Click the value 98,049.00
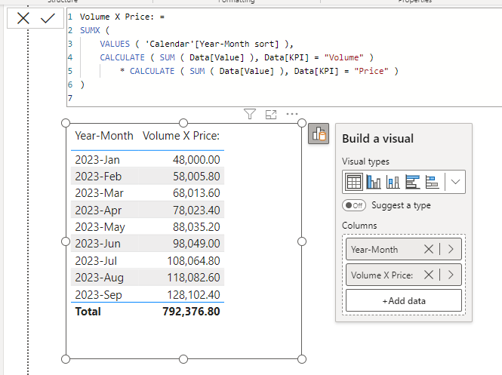This screenshot has height=375, width=502. point(196,244)
